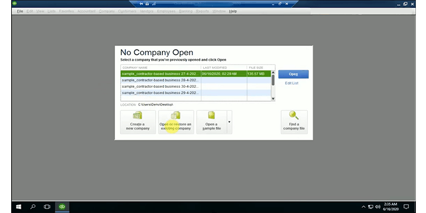Open the Edit menu
Image resolution: width=426 pixels, height=213 pixels.
(30, 11)
